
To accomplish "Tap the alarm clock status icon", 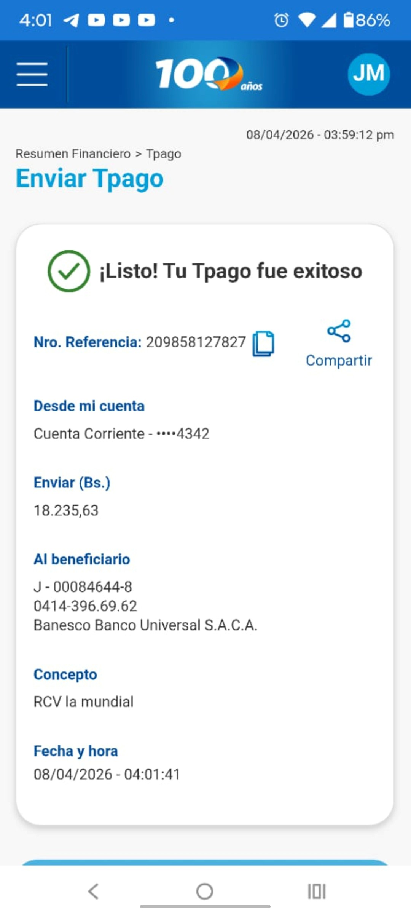I will 282,20.
